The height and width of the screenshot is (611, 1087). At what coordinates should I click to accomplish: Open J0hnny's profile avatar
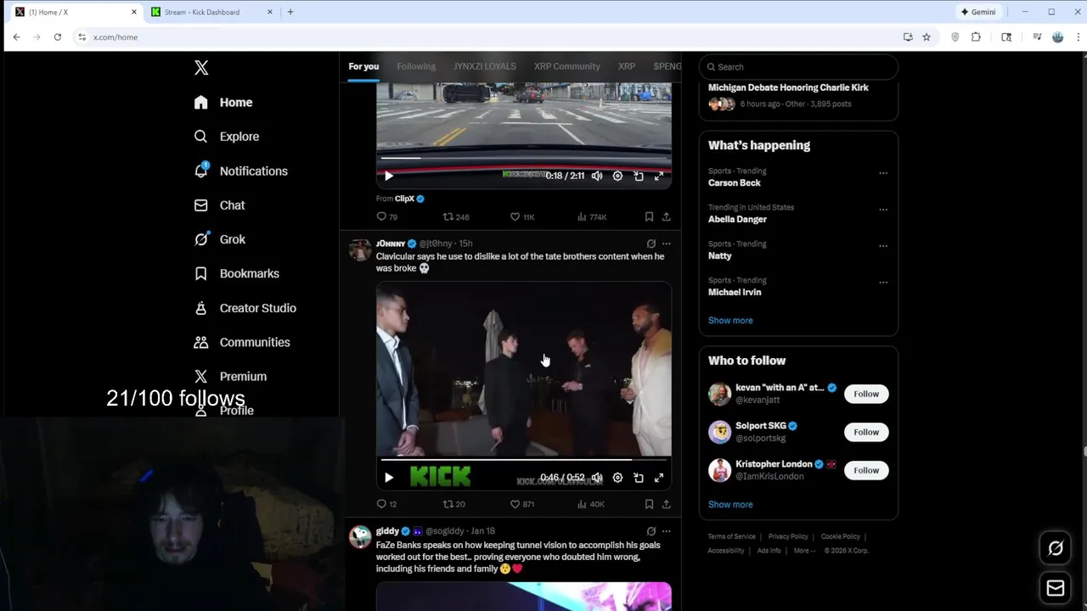[x=360, y=249]
